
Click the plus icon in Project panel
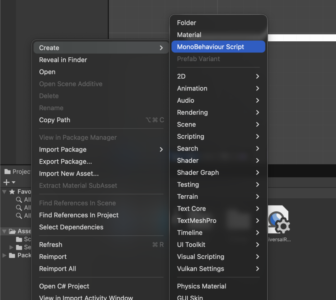(x=6, y=182)
